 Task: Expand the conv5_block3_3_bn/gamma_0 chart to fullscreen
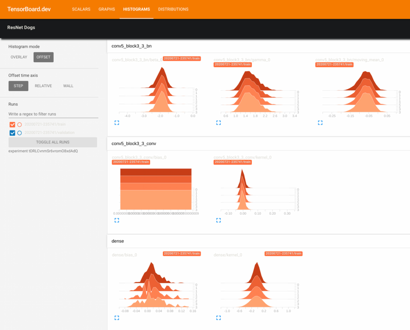coord(218,123)
